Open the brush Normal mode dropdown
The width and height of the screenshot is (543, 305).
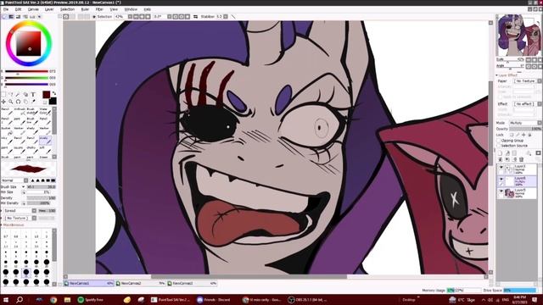[14, 180]
